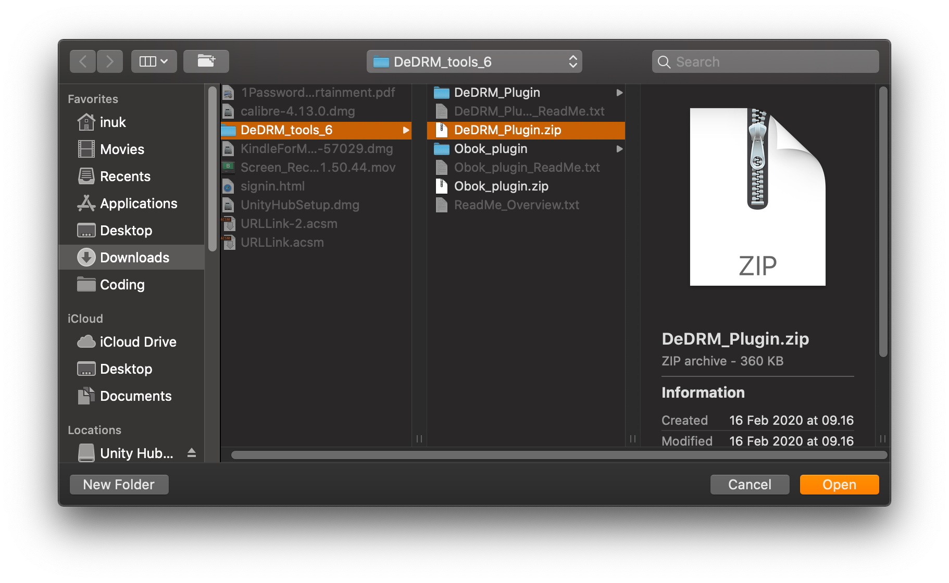This screenshot has height=583, width=949.
Task: Select calibre-4.13.0.dmg file
Action: tap(316, 111)
